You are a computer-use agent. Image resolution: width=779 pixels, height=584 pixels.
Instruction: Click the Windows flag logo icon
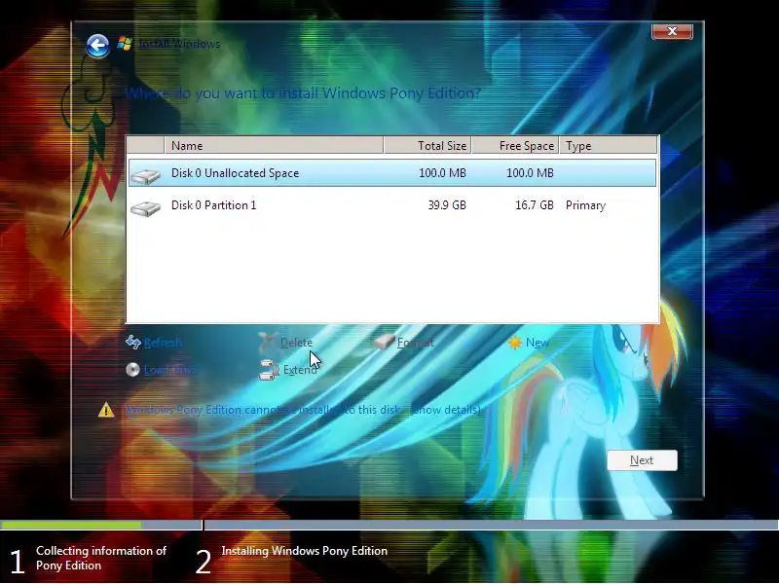(x=125, y=44)
